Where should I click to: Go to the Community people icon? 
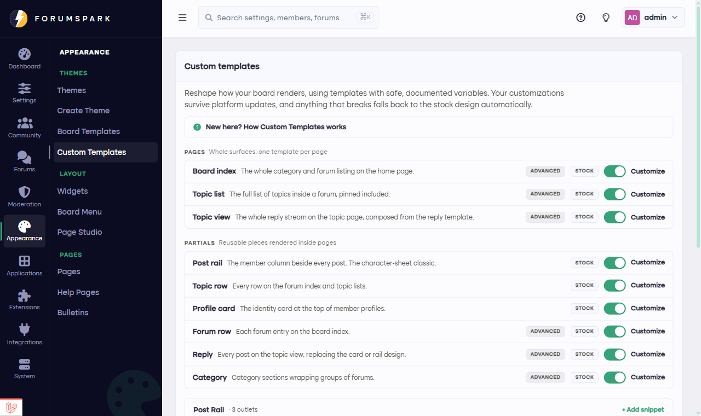point(24,123)
